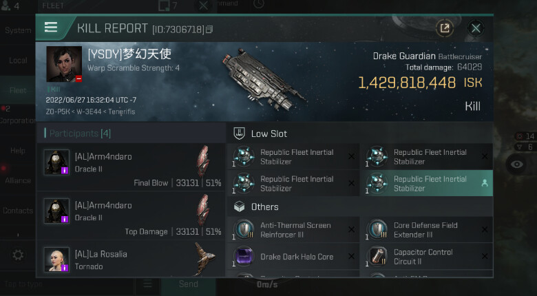Collapse the Others section
Image resolution: width=537 pixels, height=296 pixels.
click(264, 207)
